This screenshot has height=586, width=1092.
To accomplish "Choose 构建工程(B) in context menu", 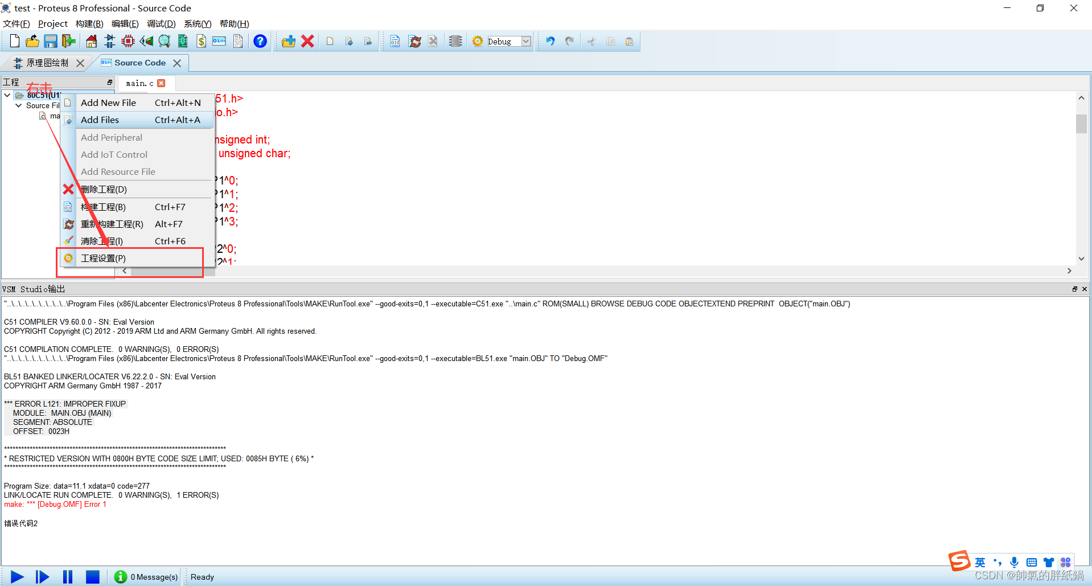I will pyautogui.click(x=138, y=207).
